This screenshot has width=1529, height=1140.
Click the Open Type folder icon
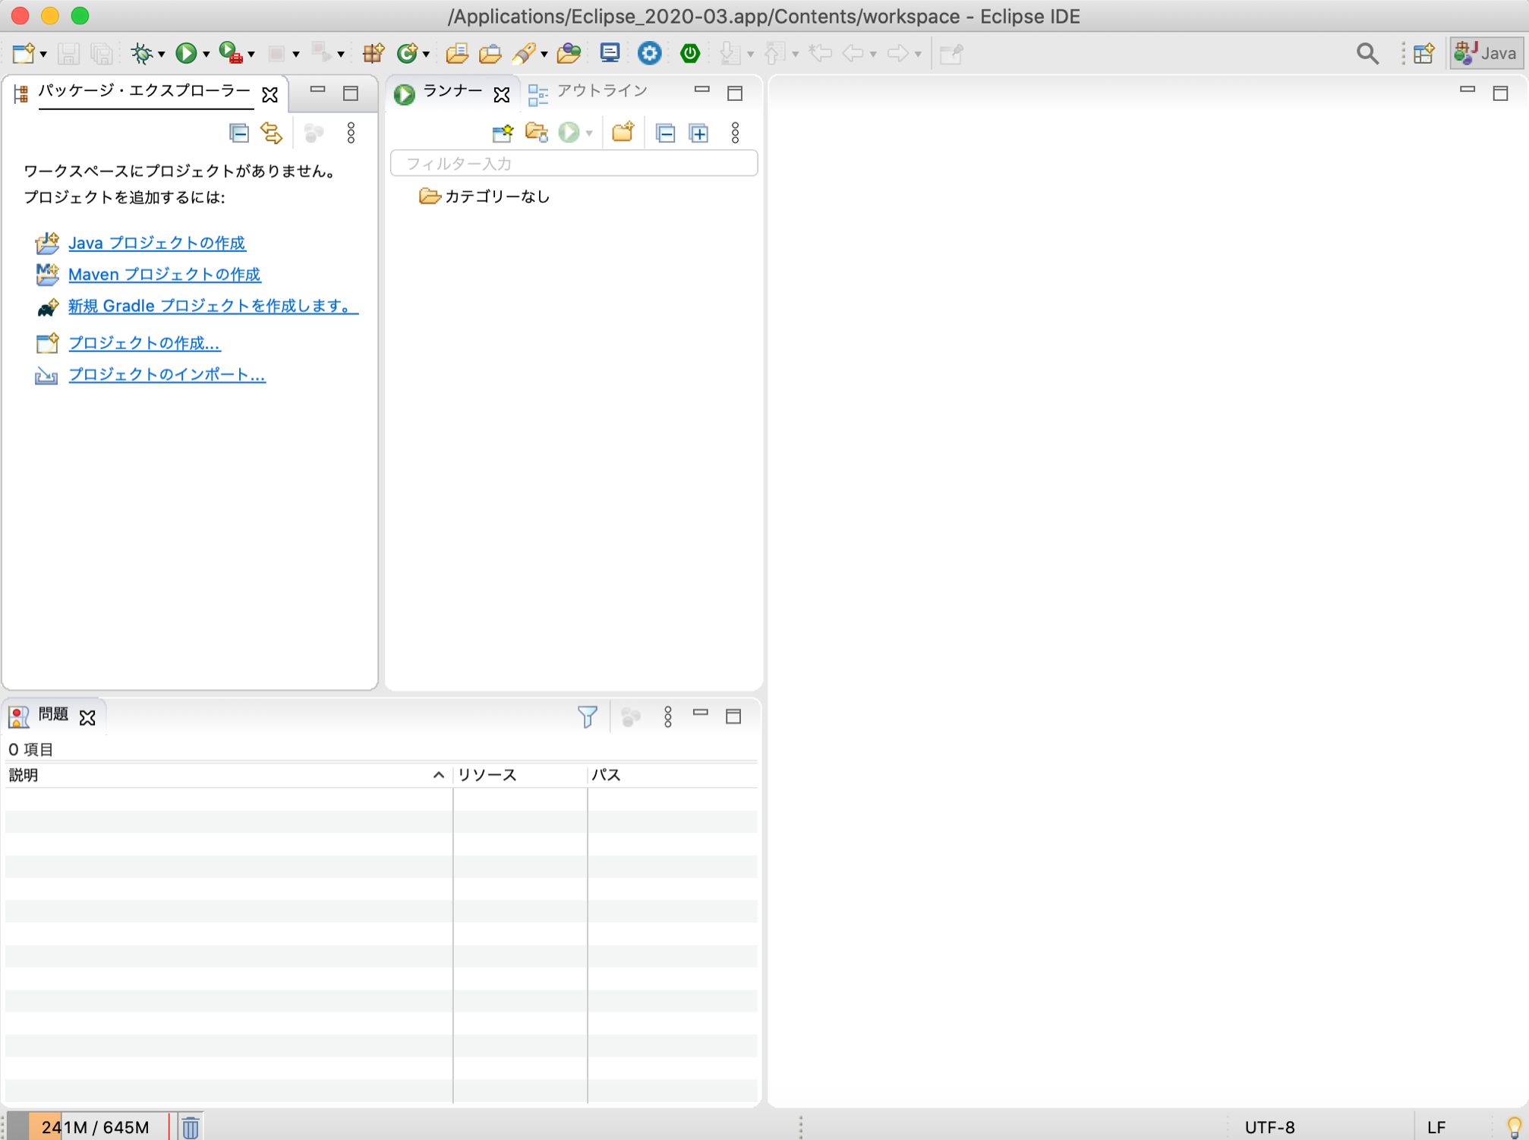pyautogui.click(x=456, y=53)
